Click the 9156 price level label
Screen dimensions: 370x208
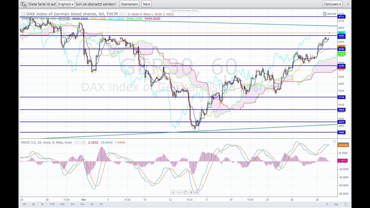[x=341, y=97]
